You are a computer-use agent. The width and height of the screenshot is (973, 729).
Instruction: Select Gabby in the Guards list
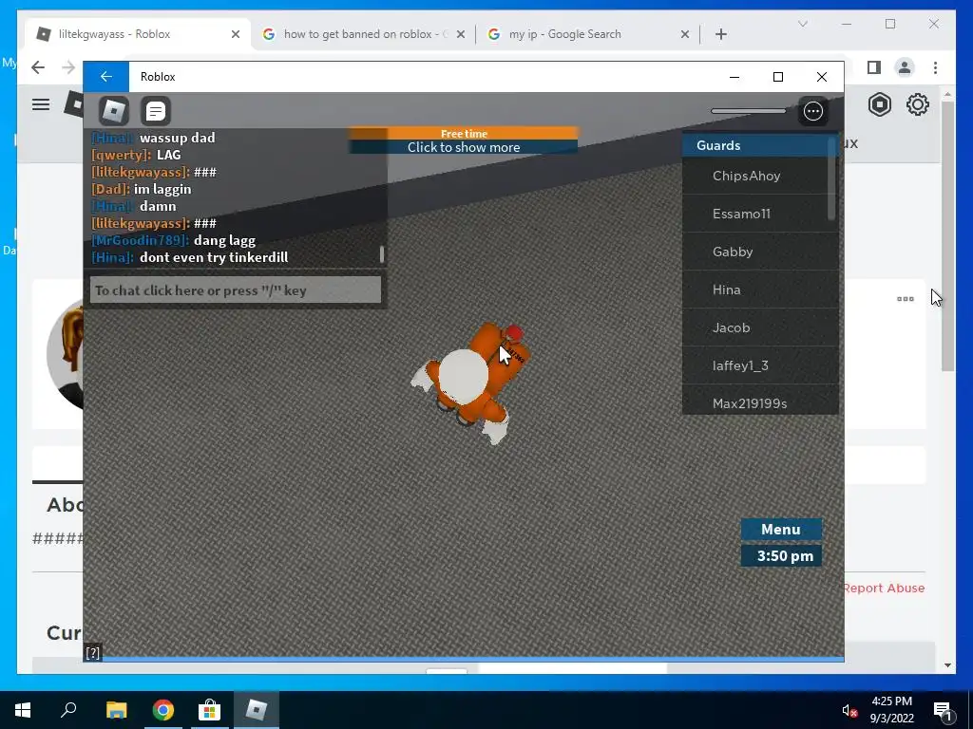coord(760,251)
